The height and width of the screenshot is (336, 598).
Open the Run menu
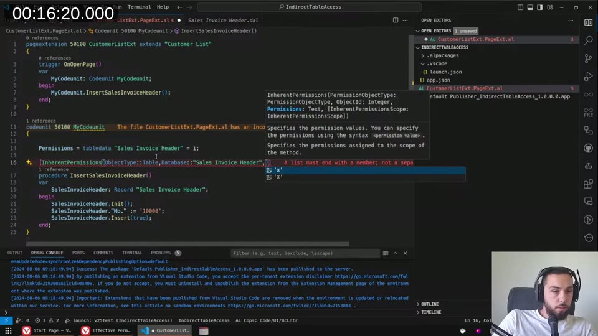tap(118, 7)
